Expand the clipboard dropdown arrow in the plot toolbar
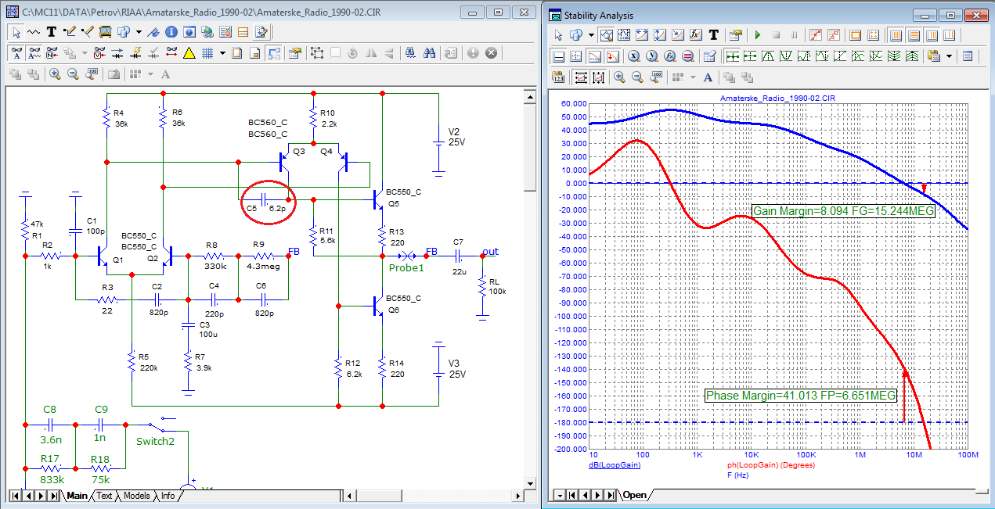The width and height of the screenshot is (995, 509). tap(950, 56)
